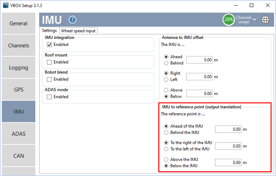Click the globe language icon
The image size is (276, 176).
coord(265,20)
